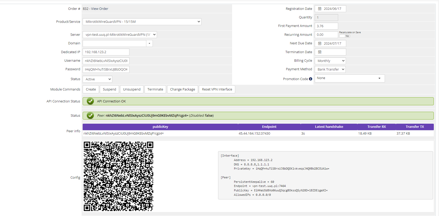The image size is (439, 216).
Task: Click the DNS 8.8.8.8,1.1.1.1 config line
Action: [x=251, y=165]
